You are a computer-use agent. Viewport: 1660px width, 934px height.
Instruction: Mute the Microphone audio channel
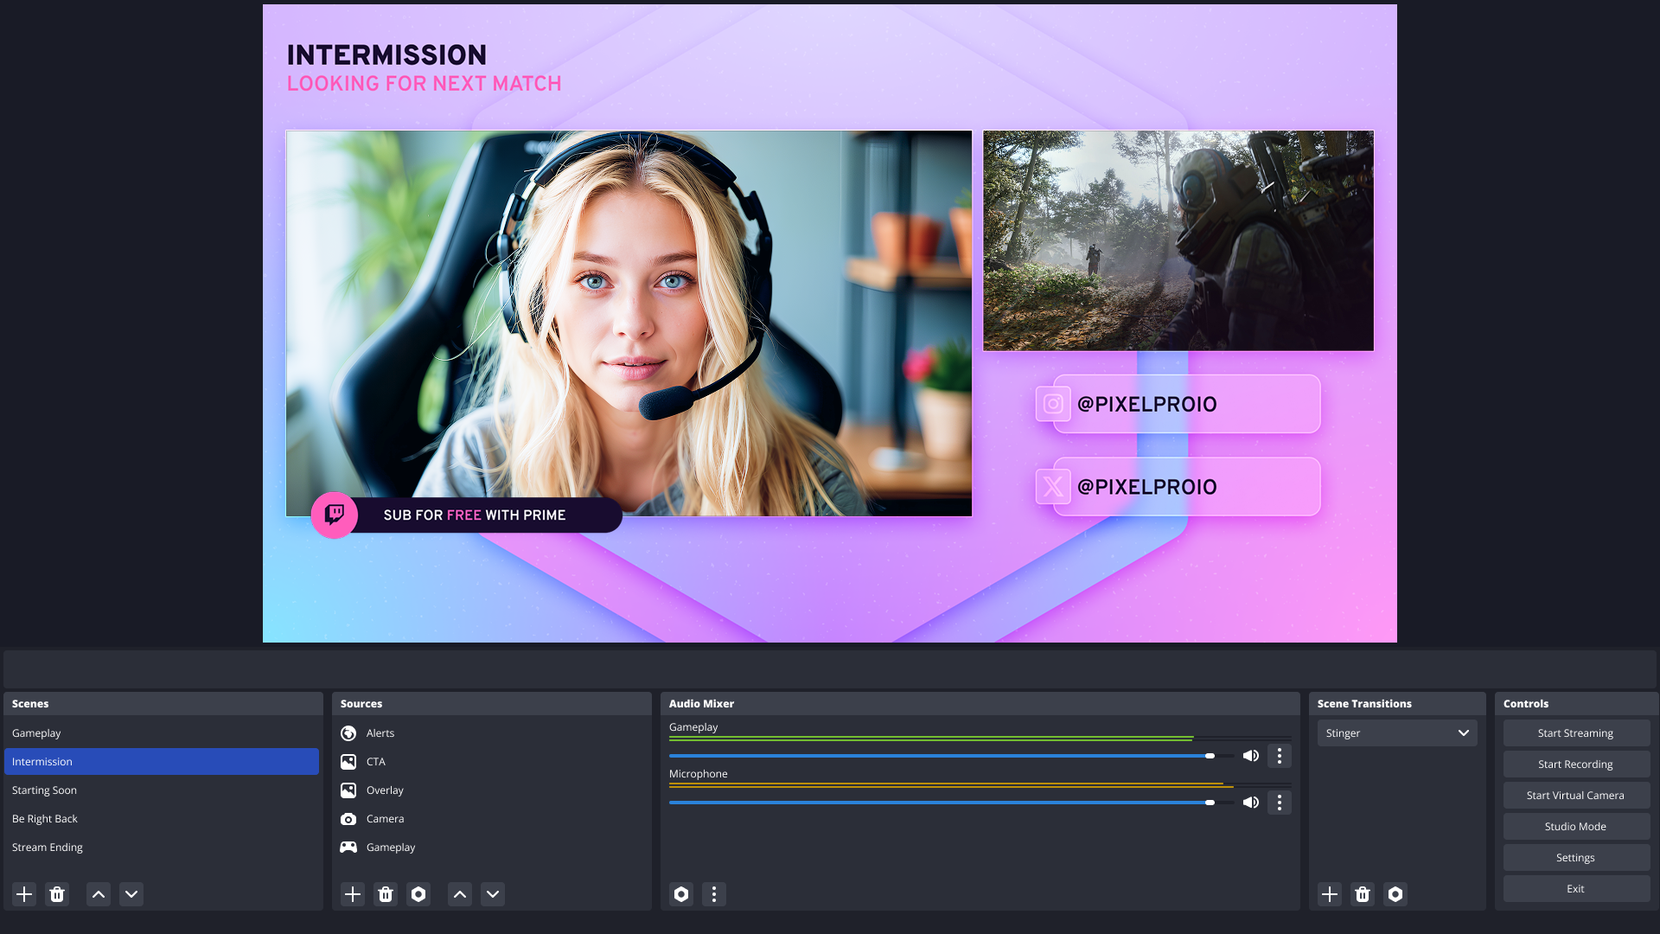[x=1250, y=803]
